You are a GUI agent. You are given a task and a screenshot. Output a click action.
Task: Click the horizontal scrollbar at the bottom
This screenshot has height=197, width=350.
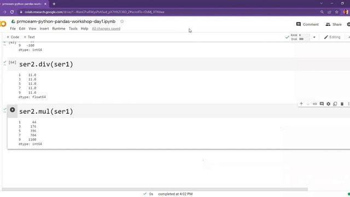155,189
